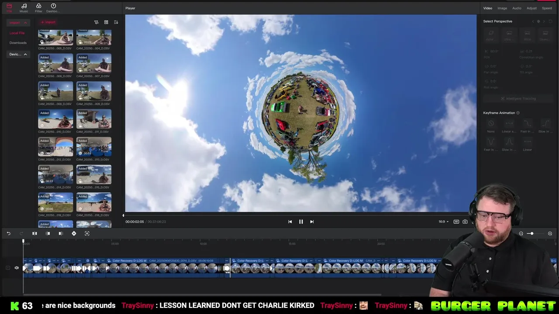
Task: Jump to previous frame in player
Action: [290, 222]
